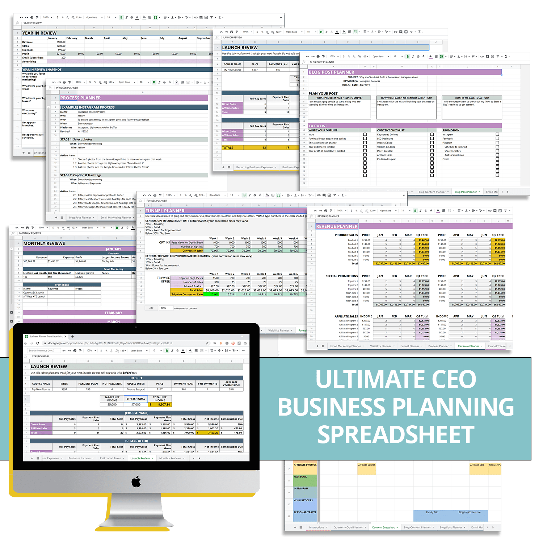Click paint format in Blog Post Planner toolbar
The image size is (543, 543).
(323, 56)
